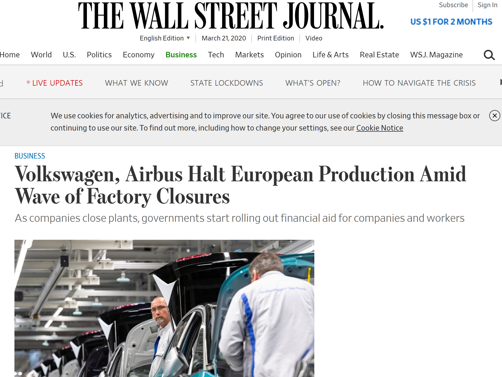Viewport: 502px width, 377px height.
Task: Open the Markets section
Action: [249, 55]
